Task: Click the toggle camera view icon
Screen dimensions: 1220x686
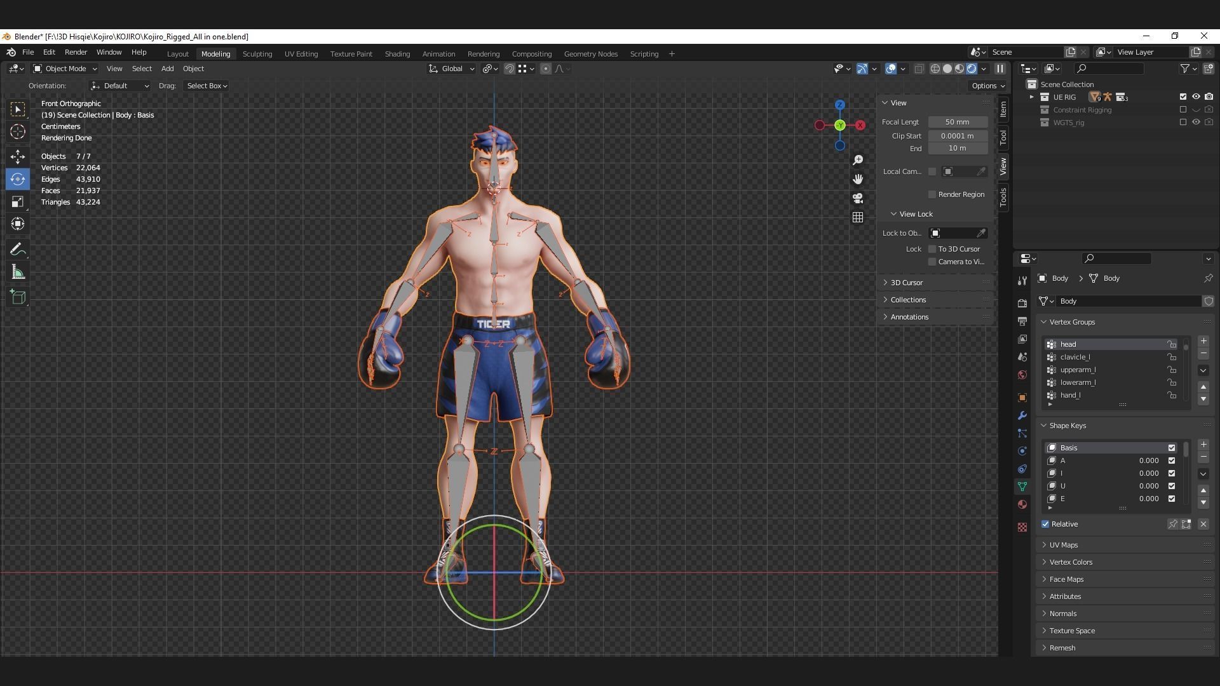Action: (858, 198)
